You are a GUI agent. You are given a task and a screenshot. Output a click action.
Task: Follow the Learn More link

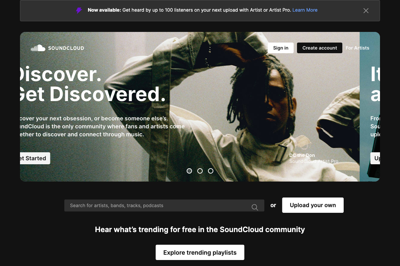point(305,10)
